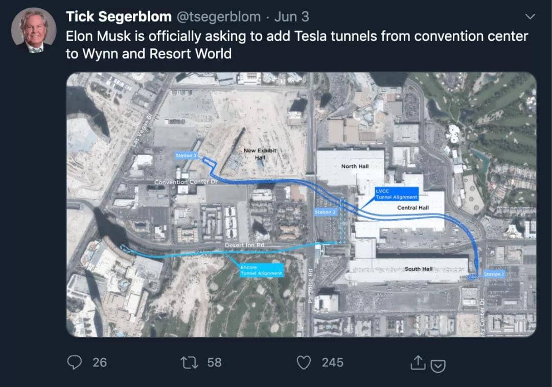Screen dimensions: 552x387
Task: Open the share tweet icon
Action: 418,362
